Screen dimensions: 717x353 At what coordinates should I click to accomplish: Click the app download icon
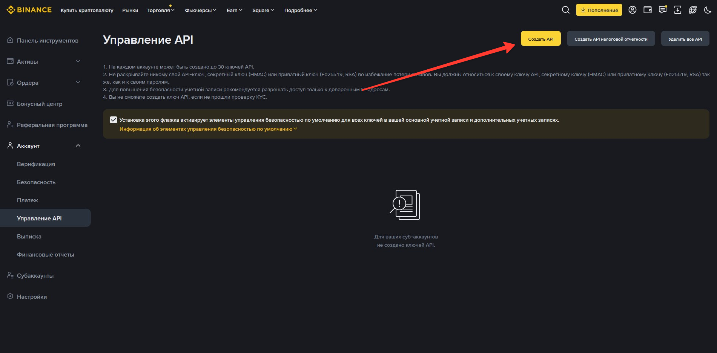tap(678, 10)
